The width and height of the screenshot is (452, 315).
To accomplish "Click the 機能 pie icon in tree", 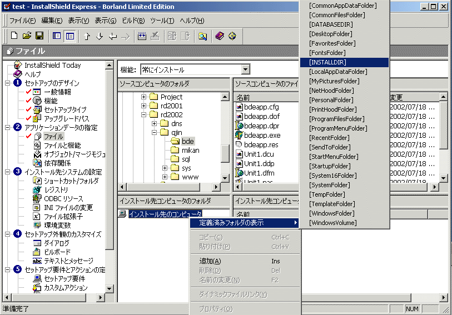I will click(x=37, y=101).
